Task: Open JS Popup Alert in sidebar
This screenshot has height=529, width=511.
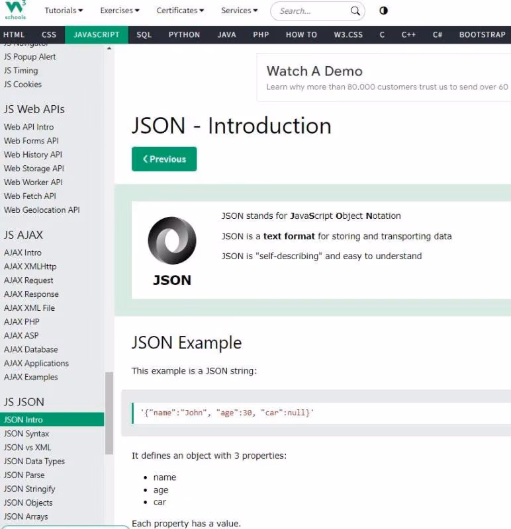Action: (30, 57)
